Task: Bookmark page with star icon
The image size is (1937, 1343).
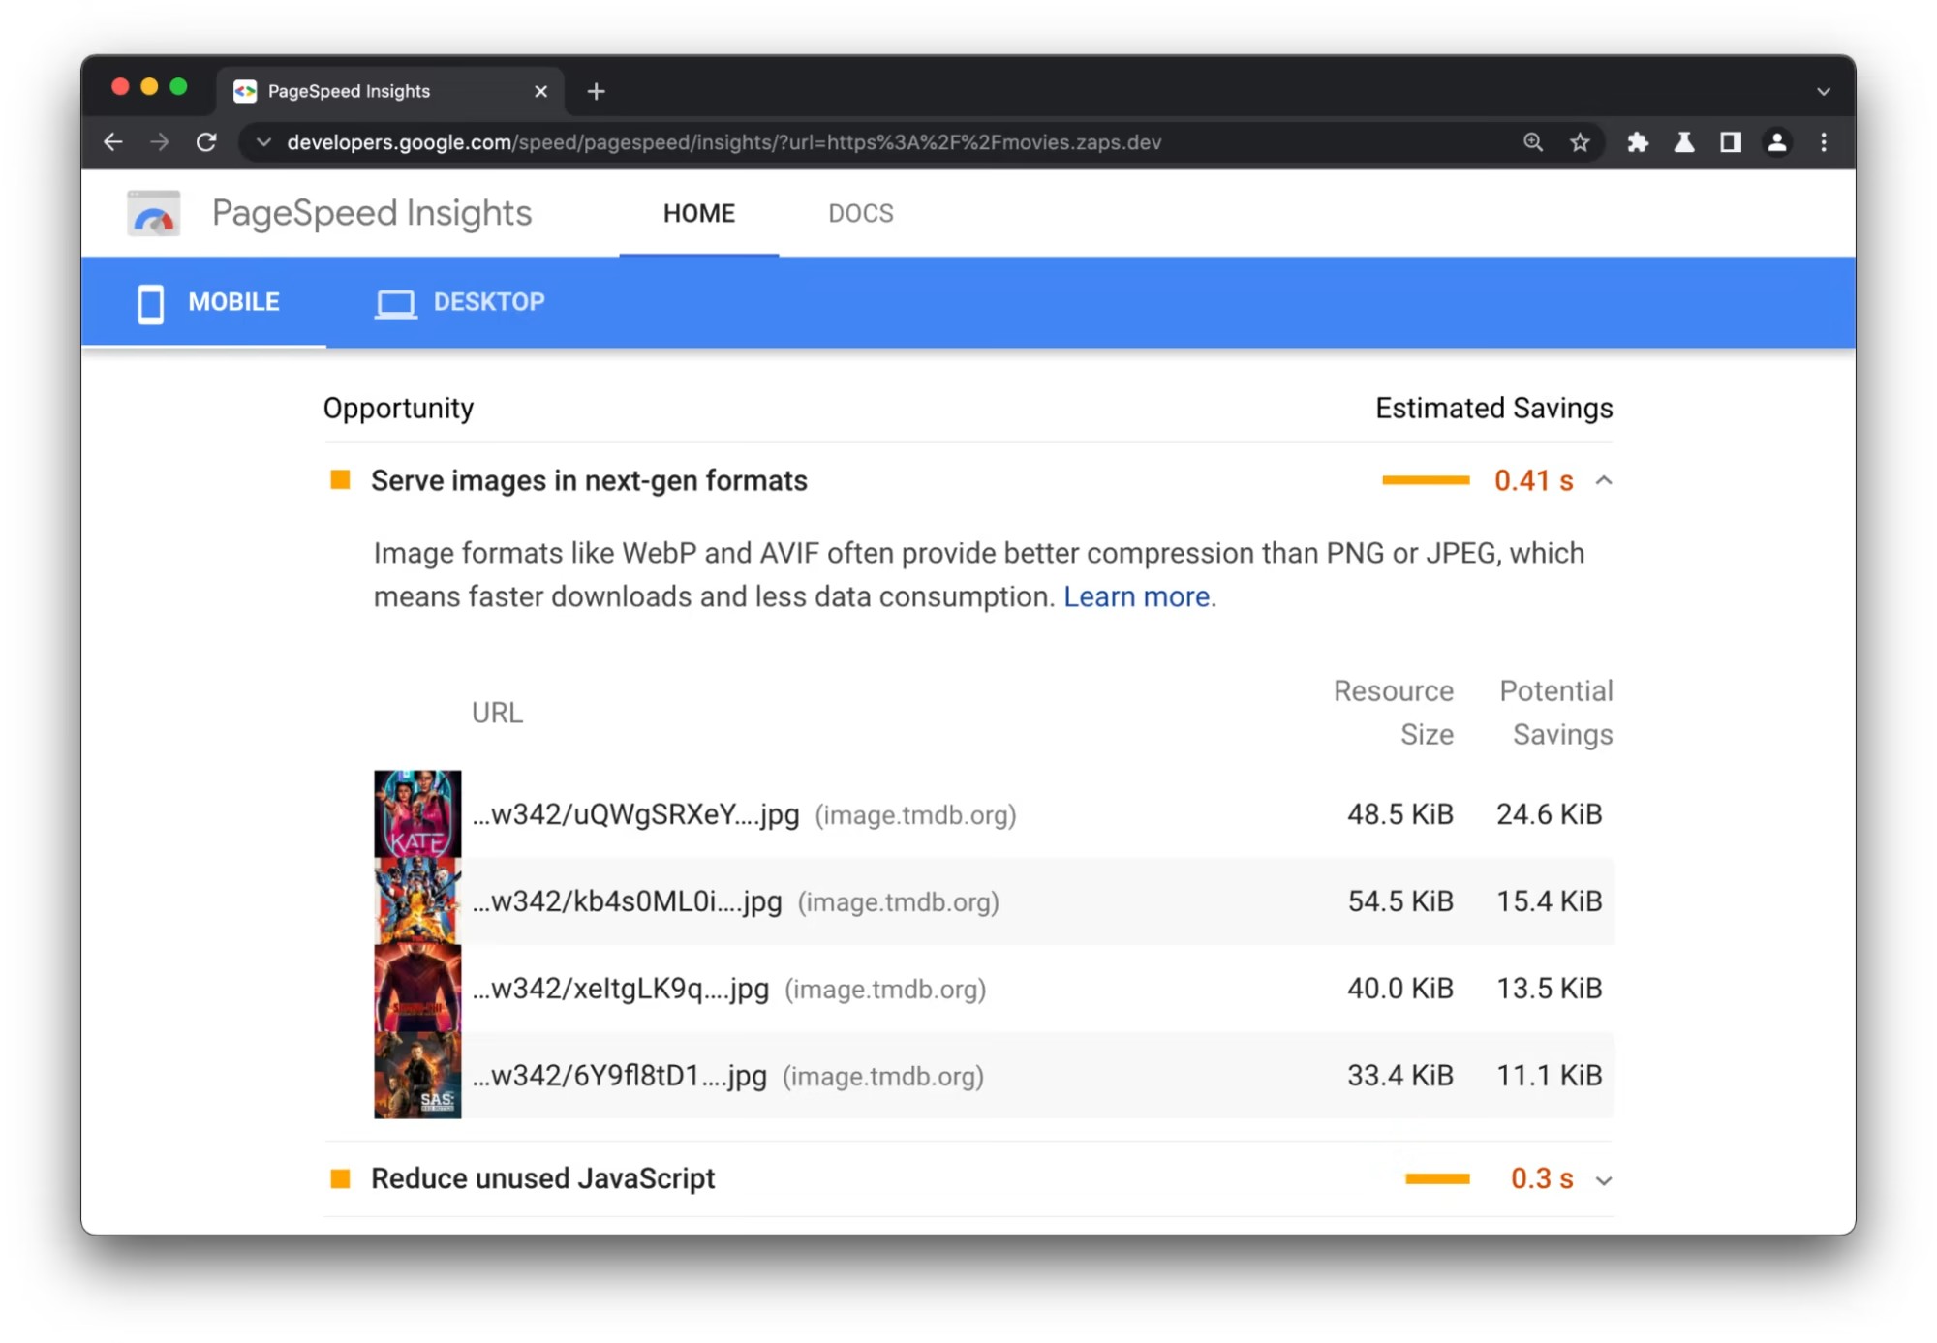Action: [1580, 142]
